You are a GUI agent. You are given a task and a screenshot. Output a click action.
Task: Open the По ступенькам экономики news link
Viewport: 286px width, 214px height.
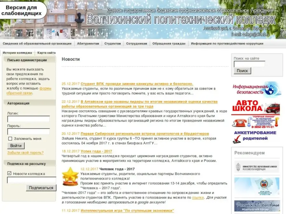127,211
